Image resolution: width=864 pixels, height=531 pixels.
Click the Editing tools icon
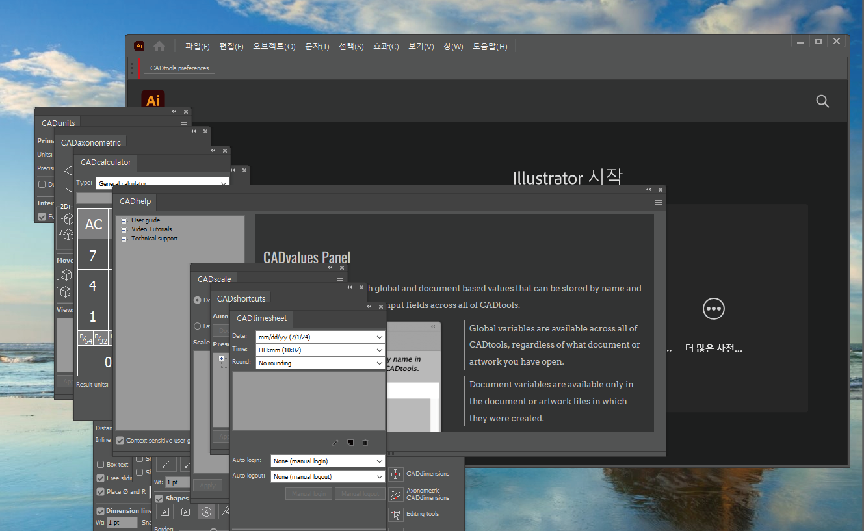click(x=396, y=515)
